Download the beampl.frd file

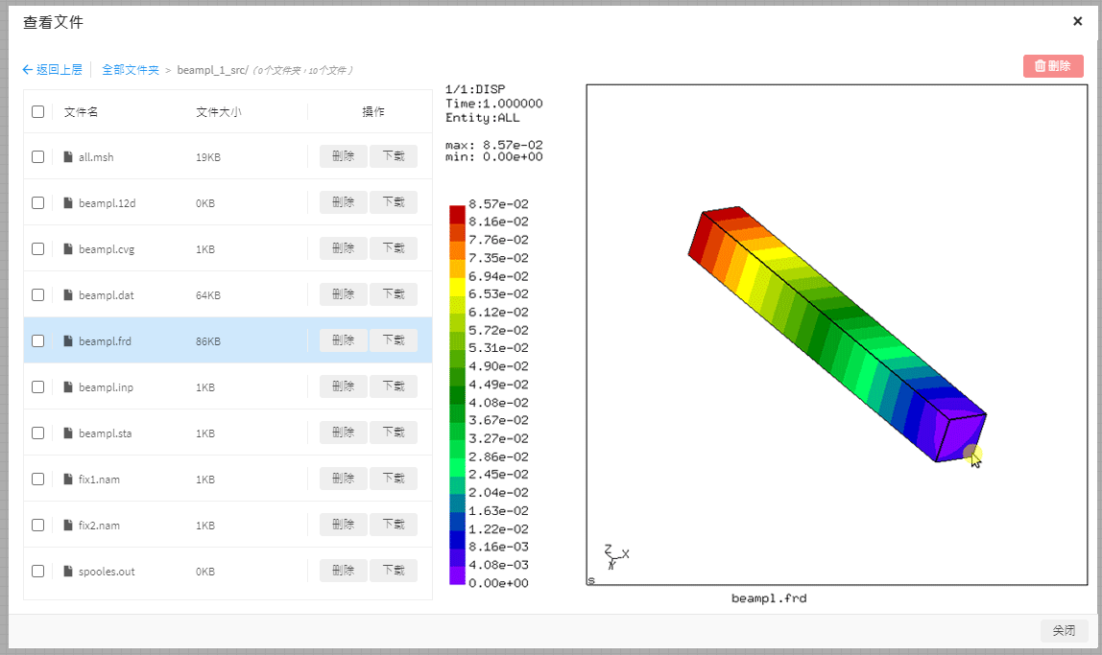394,340
